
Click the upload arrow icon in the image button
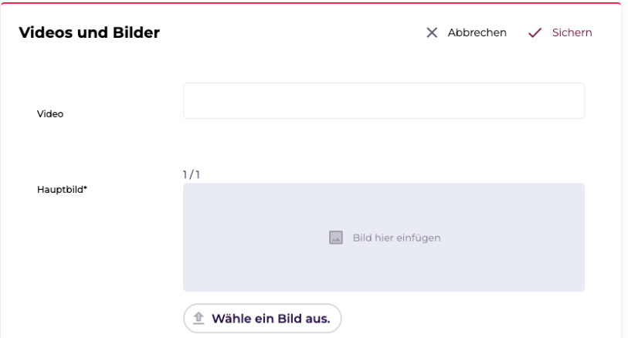pos(199,319)
